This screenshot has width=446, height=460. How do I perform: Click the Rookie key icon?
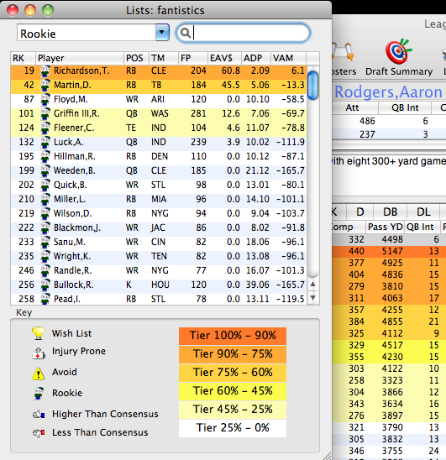[39, 394]
